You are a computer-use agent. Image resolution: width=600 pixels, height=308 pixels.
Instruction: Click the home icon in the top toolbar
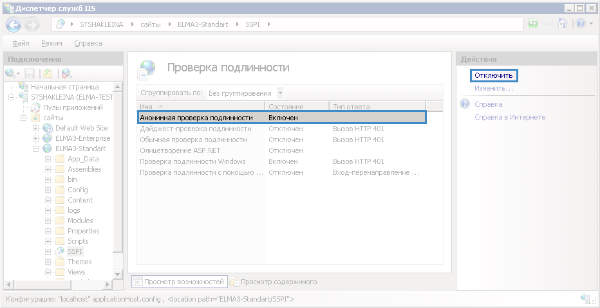[x=562, y=24]
